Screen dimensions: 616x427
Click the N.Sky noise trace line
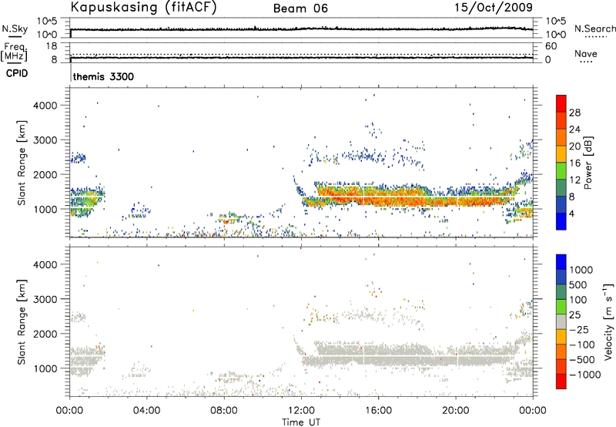pyautogui.click(x=301, y=29)
